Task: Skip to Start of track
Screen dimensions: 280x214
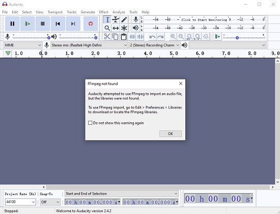Action: pyautogui.click(x=58, y=24)
